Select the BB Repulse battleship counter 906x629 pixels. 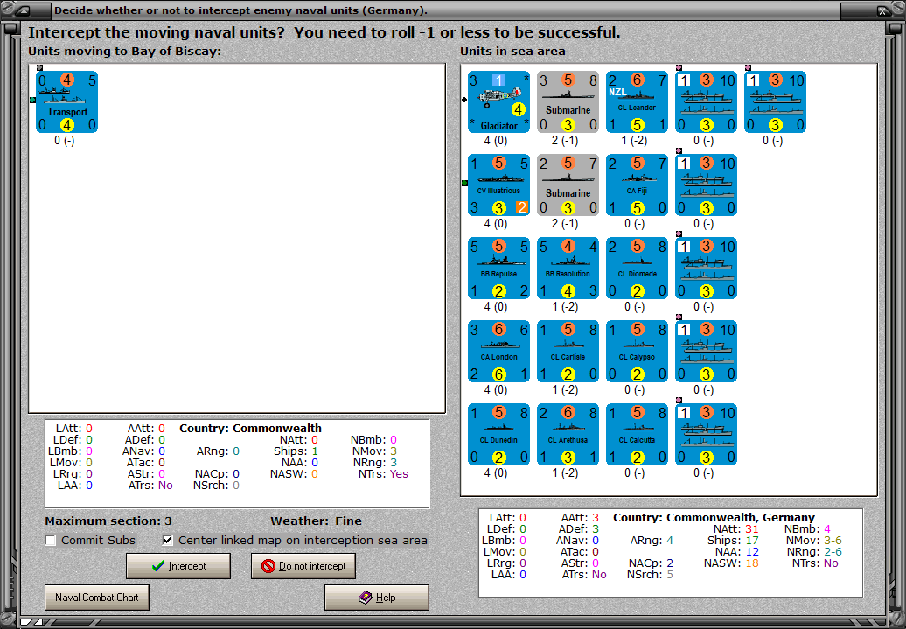498,269
